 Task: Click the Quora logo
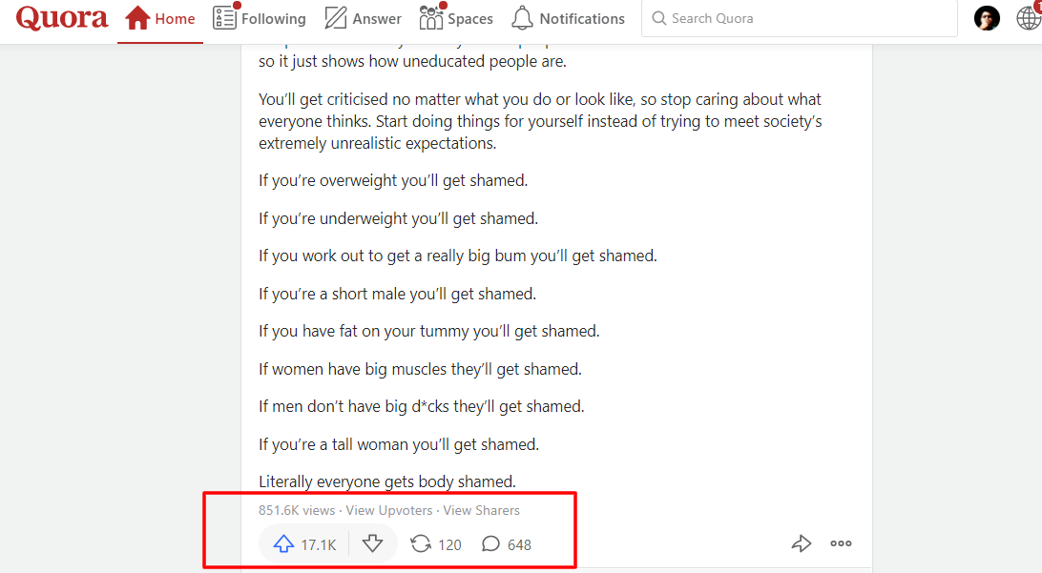(61, 18)
